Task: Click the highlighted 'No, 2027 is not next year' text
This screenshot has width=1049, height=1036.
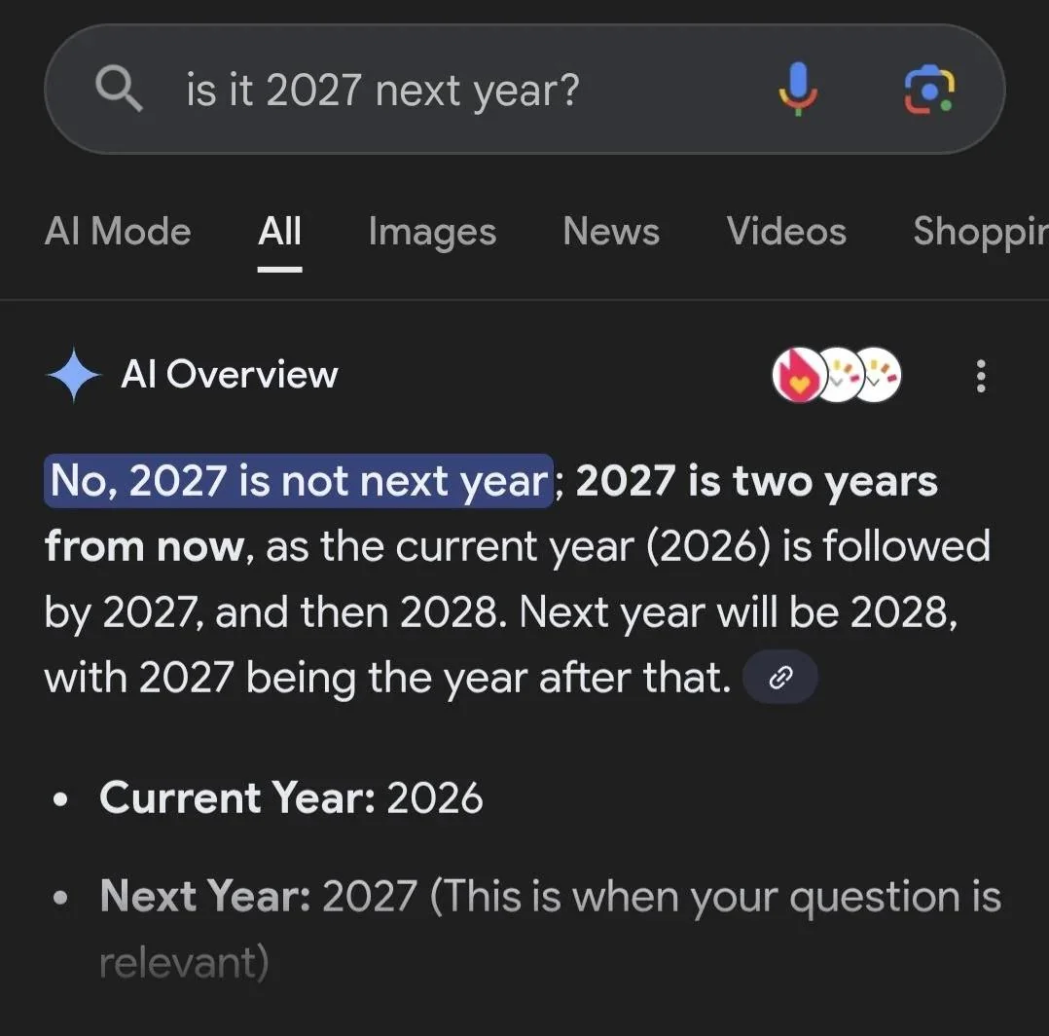Action: pos(296,480)
